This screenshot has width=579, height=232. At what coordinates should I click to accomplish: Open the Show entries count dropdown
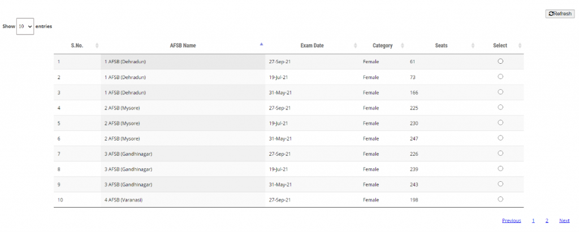[x=25, y=27]
